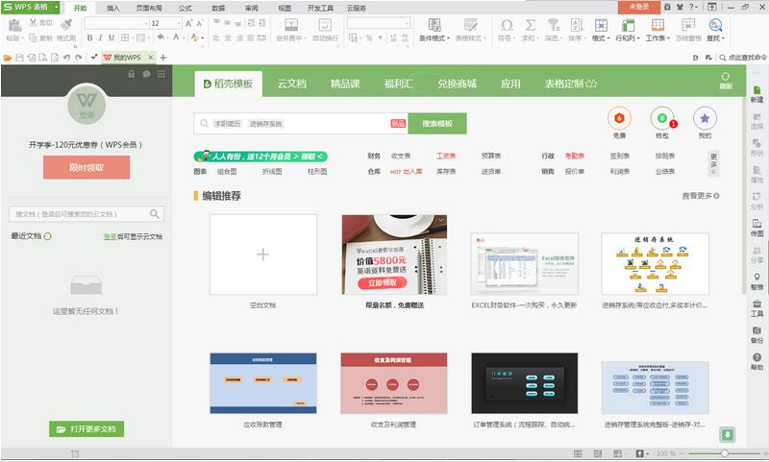
Task: Click the Merge and Center (合并居中) icon
Action: 291,25
